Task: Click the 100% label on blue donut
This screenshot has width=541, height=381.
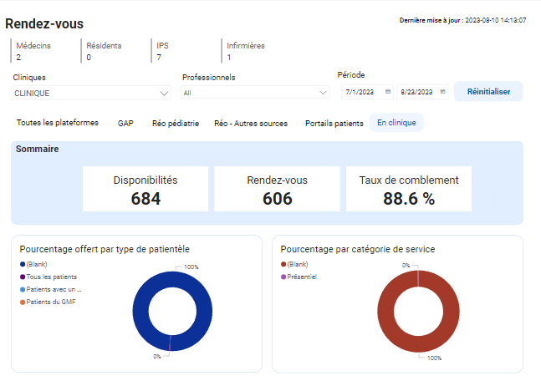Action: click(191, 267)
